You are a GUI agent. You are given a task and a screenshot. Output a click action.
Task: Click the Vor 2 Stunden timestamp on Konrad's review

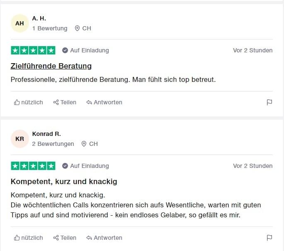[252, 166]
